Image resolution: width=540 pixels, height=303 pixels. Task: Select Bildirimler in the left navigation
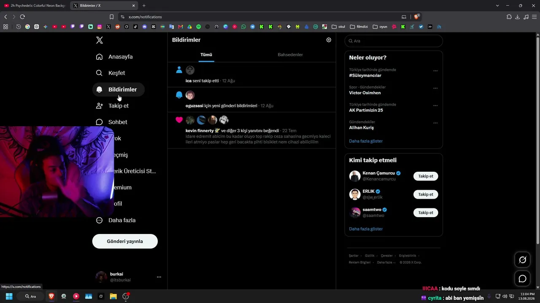[x=118, y=90]
